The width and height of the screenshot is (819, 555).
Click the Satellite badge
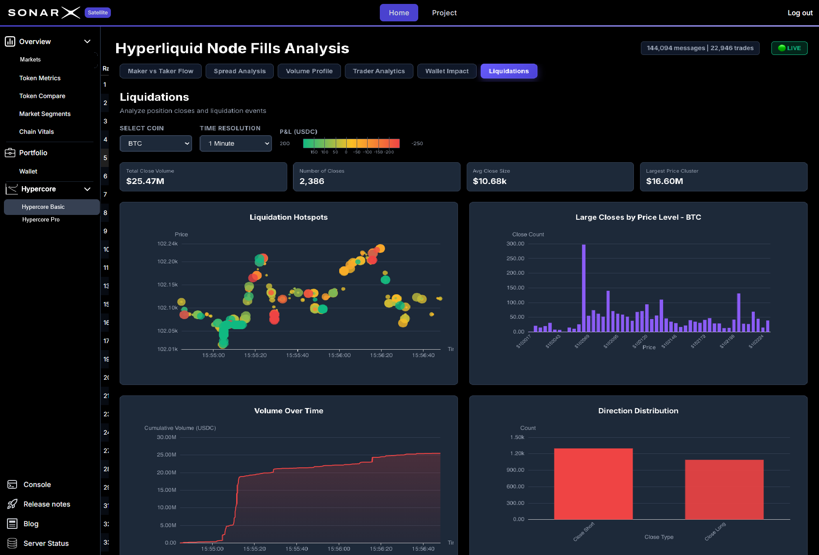98,13
